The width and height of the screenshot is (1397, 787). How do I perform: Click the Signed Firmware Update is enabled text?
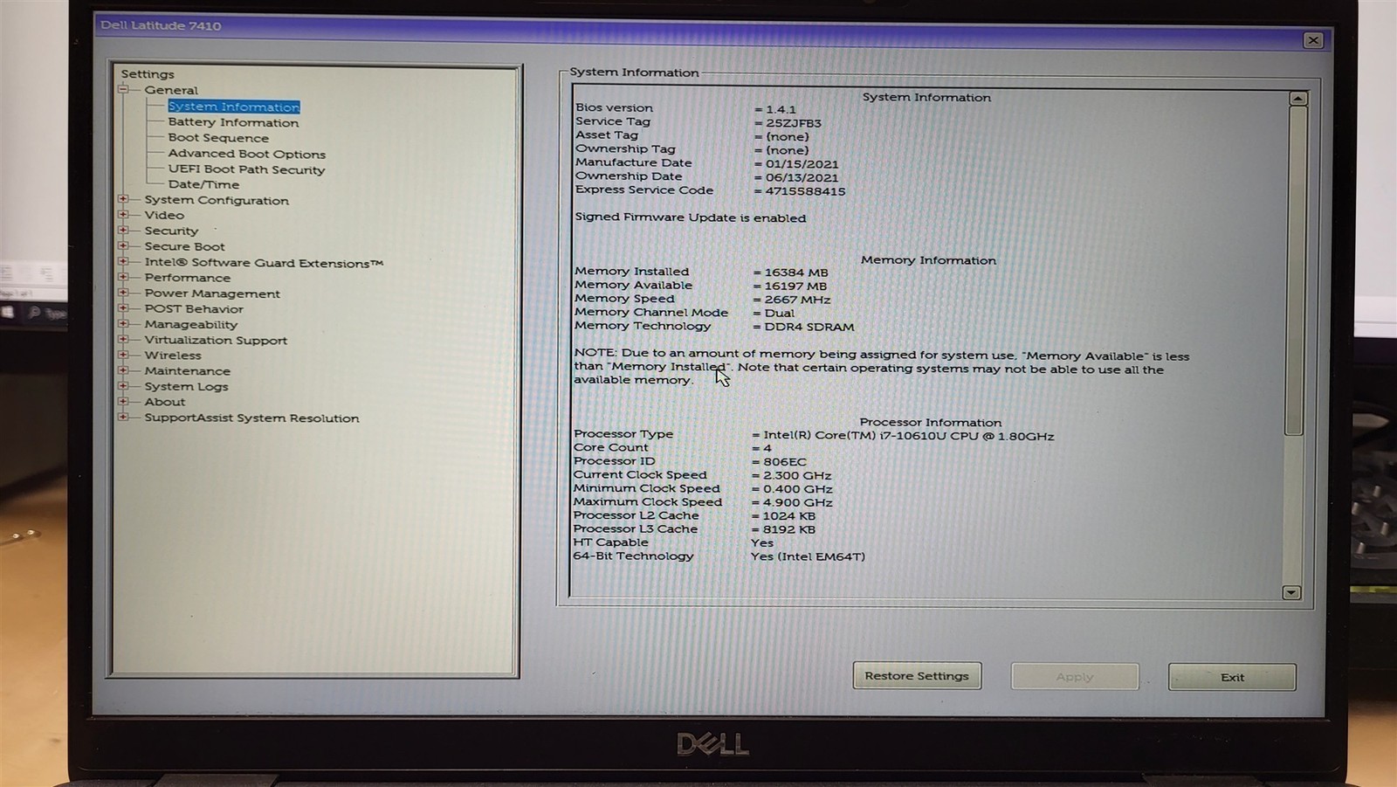690,217
